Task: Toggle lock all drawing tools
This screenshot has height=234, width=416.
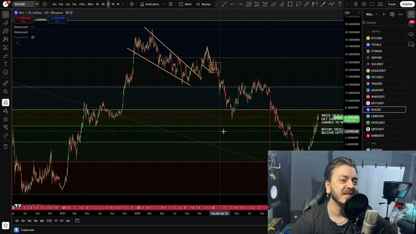Action: click(x=6, y=119)
